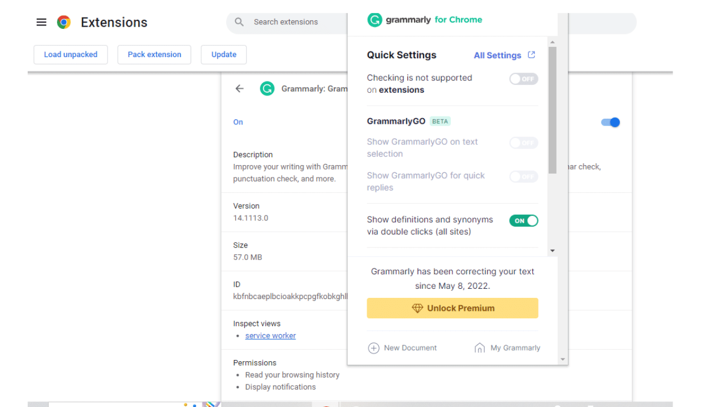Click the "Inspect views" heading
This screenshot has height=407, width=724.
tap(257, 324)
